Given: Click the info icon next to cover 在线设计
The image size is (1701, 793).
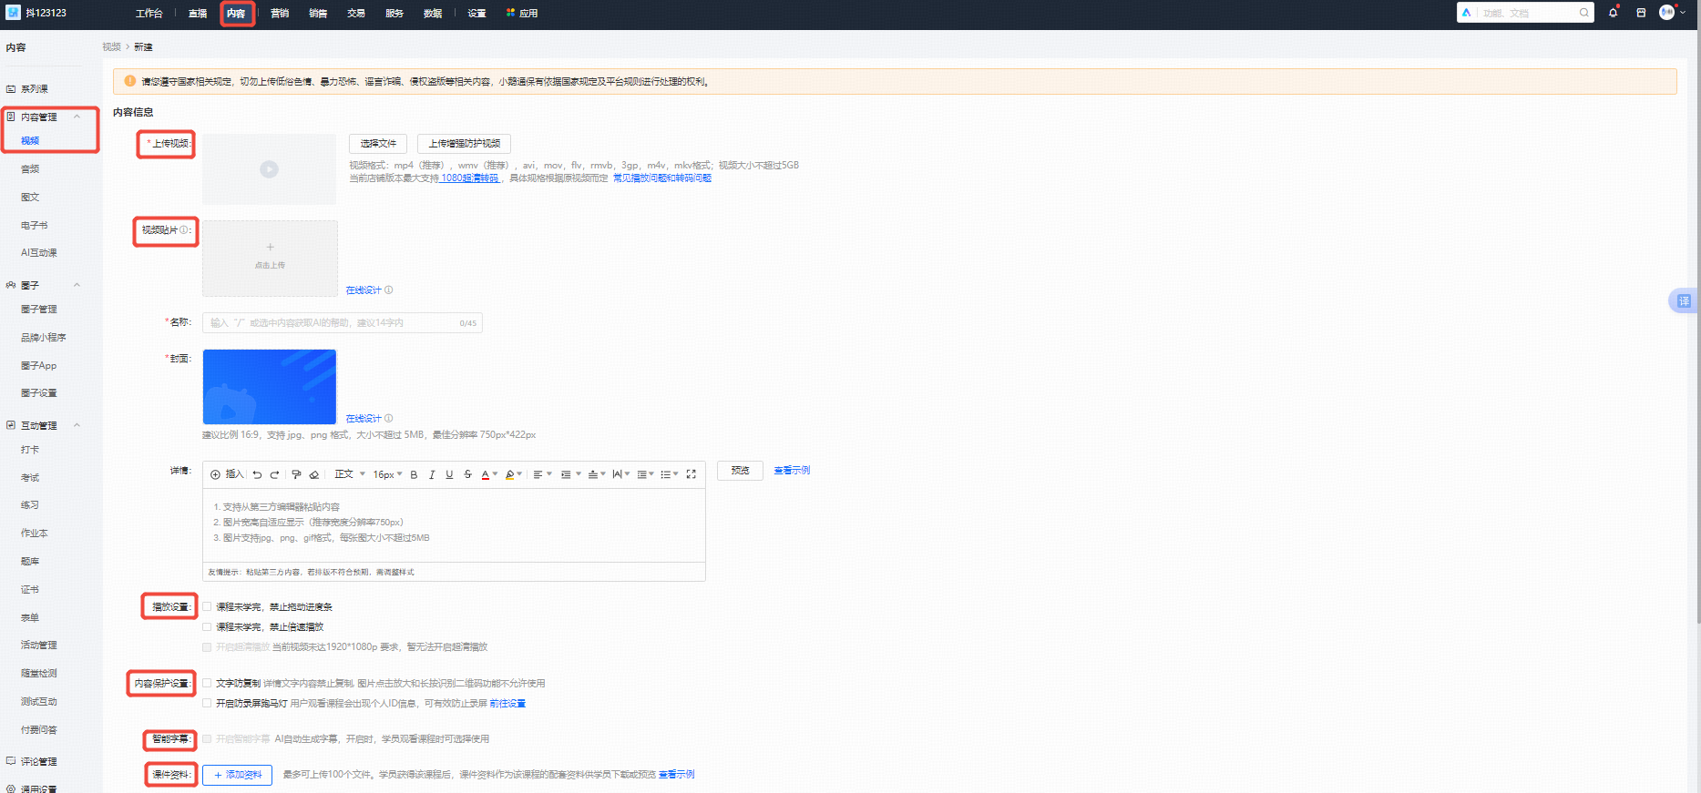Looking at the screenshot, I should pos(389,419).
